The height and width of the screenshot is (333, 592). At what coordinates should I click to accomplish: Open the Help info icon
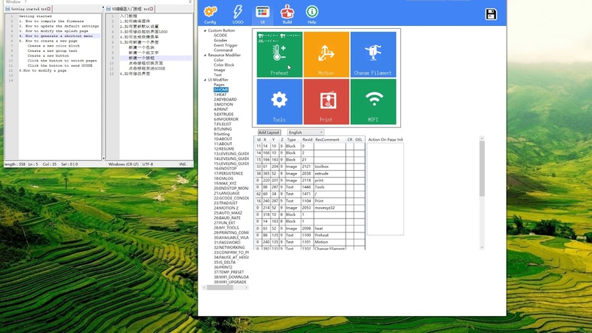coord(312,14)
